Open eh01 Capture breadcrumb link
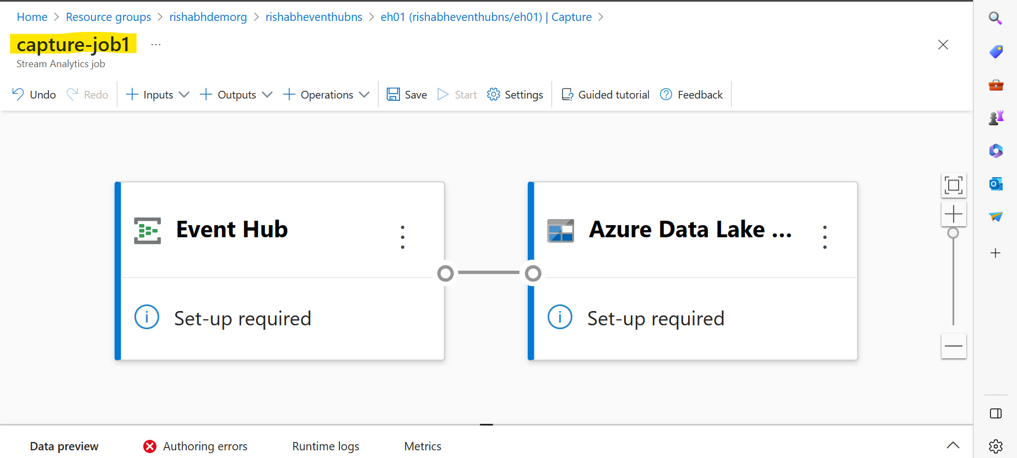The height and width of the screenshot is (458, 1017). [486, 17]
